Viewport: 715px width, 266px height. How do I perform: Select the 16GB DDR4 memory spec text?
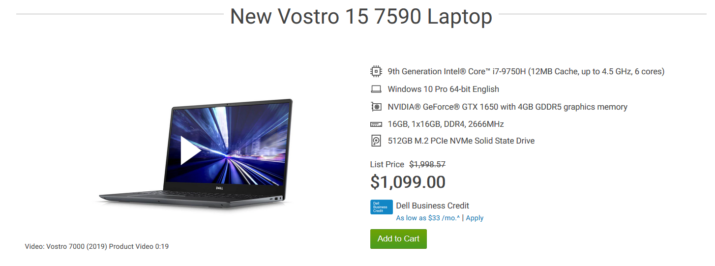click(446, 124)
